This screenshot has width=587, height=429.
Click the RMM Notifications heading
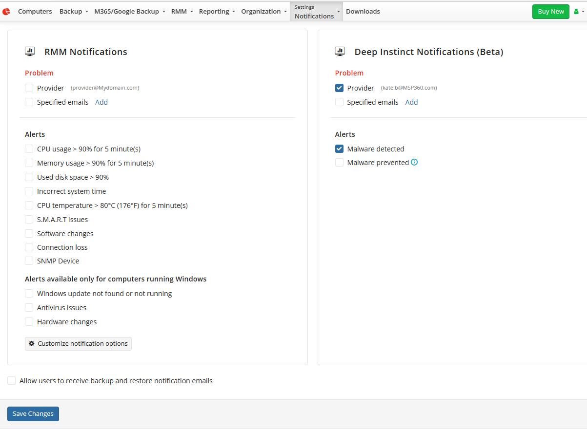pos(86,52)
